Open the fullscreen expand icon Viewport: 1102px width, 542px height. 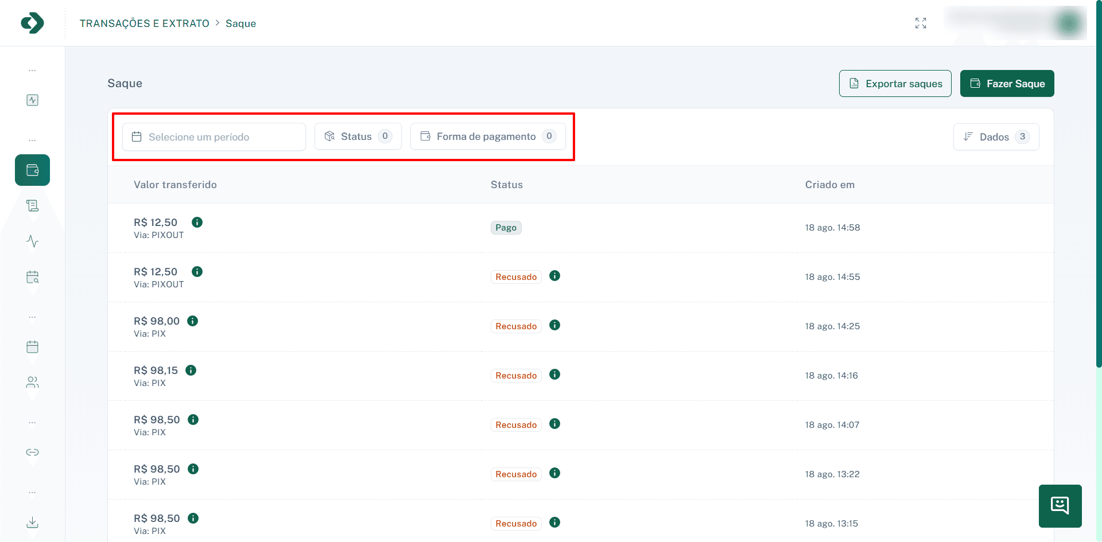point(921,23)
